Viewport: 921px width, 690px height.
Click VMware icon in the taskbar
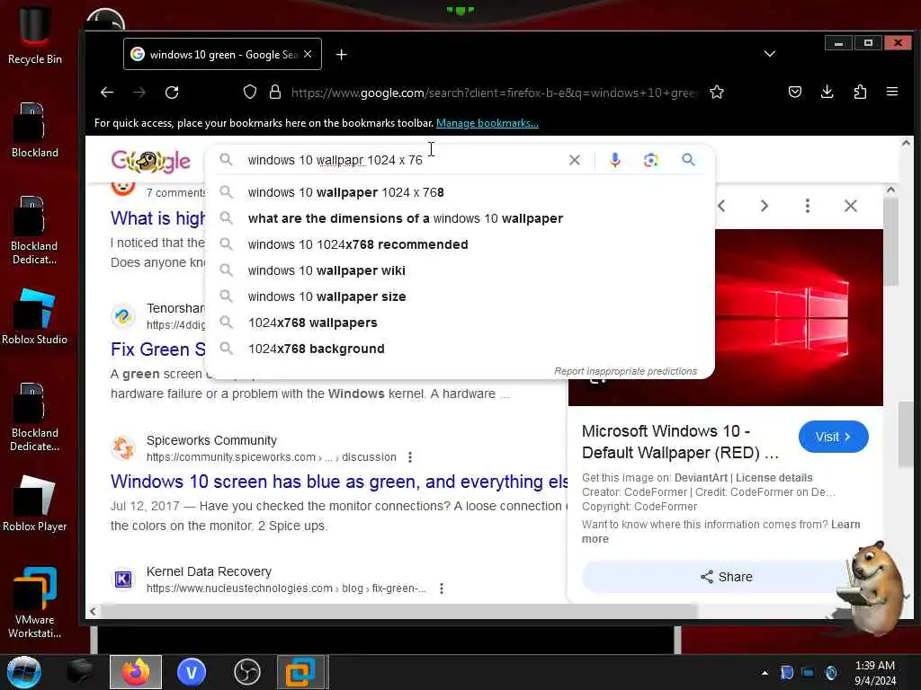(x=300, y=672)
